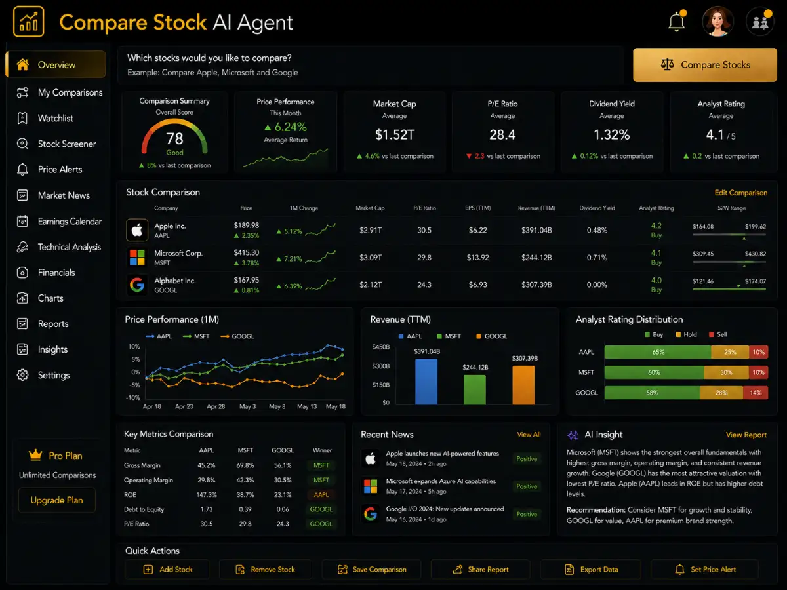This screenshot has height=590, width=787.
Task: Click View Report in AI Insight
Action: 746,435
